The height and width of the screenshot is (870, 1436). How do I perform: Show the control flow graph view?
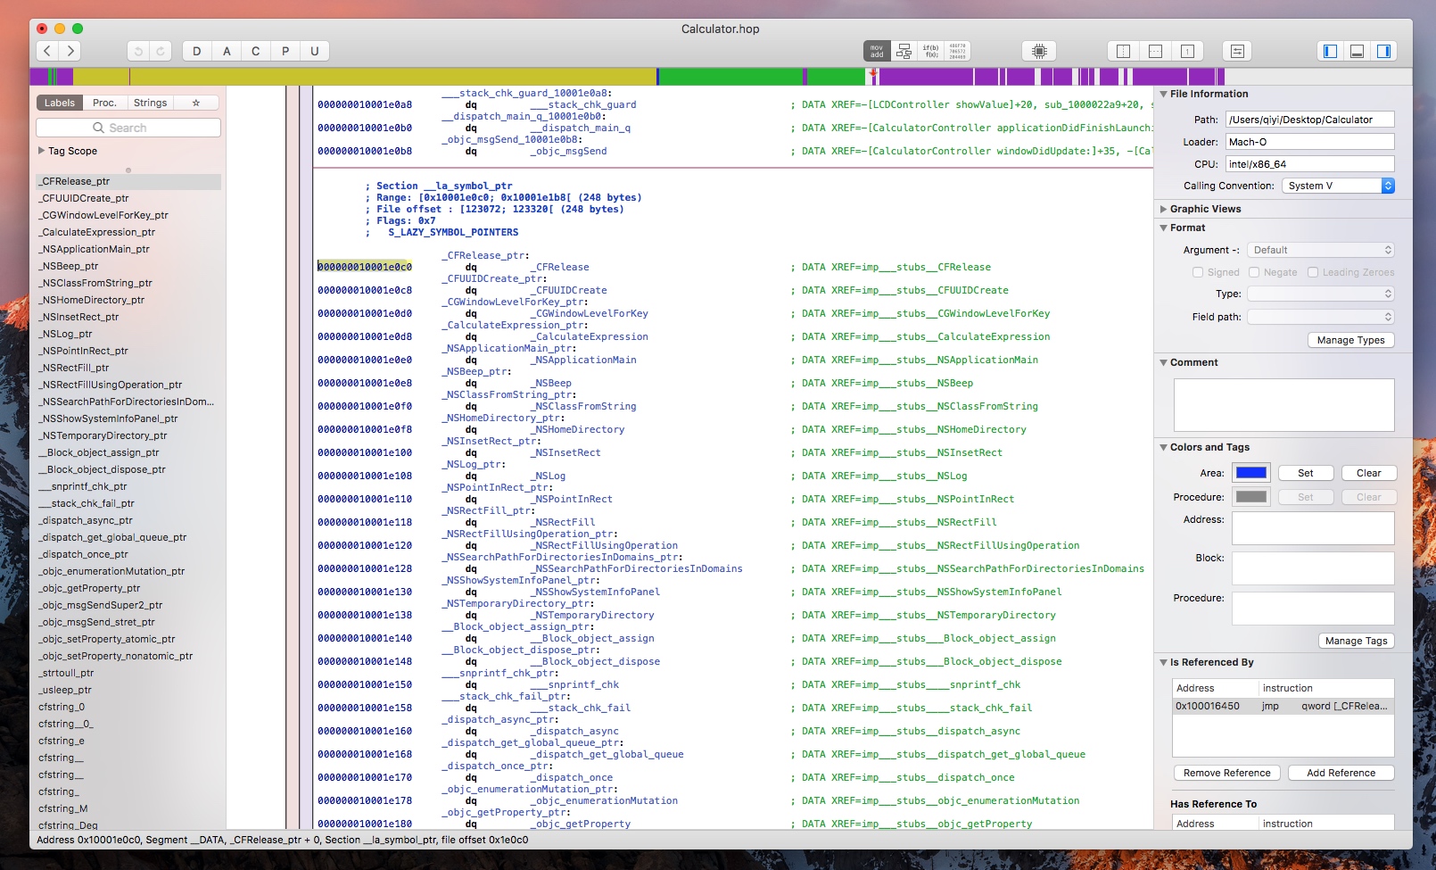pyautogui.click(x=904, y=51)
